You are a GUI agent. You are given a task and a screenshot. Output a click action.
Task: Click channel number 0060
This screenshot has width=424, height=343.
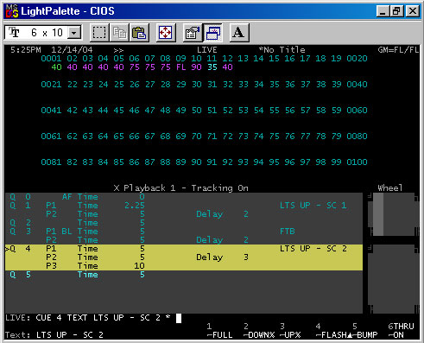coord(357,111)
